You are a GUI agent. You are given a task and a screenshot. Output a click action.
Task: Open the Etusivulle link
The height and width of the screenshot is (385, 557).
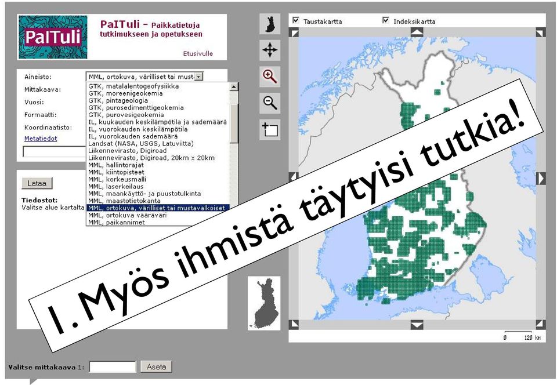(198, 53)
